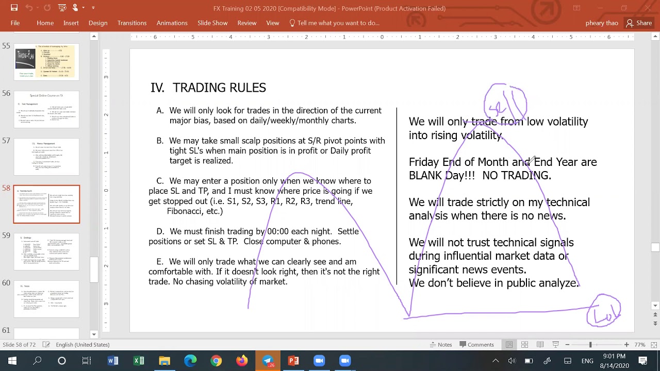The height and width of the screenshot is (371, 660).
Task: Open Telegram from the taskbar
Action: click(268, 361)
